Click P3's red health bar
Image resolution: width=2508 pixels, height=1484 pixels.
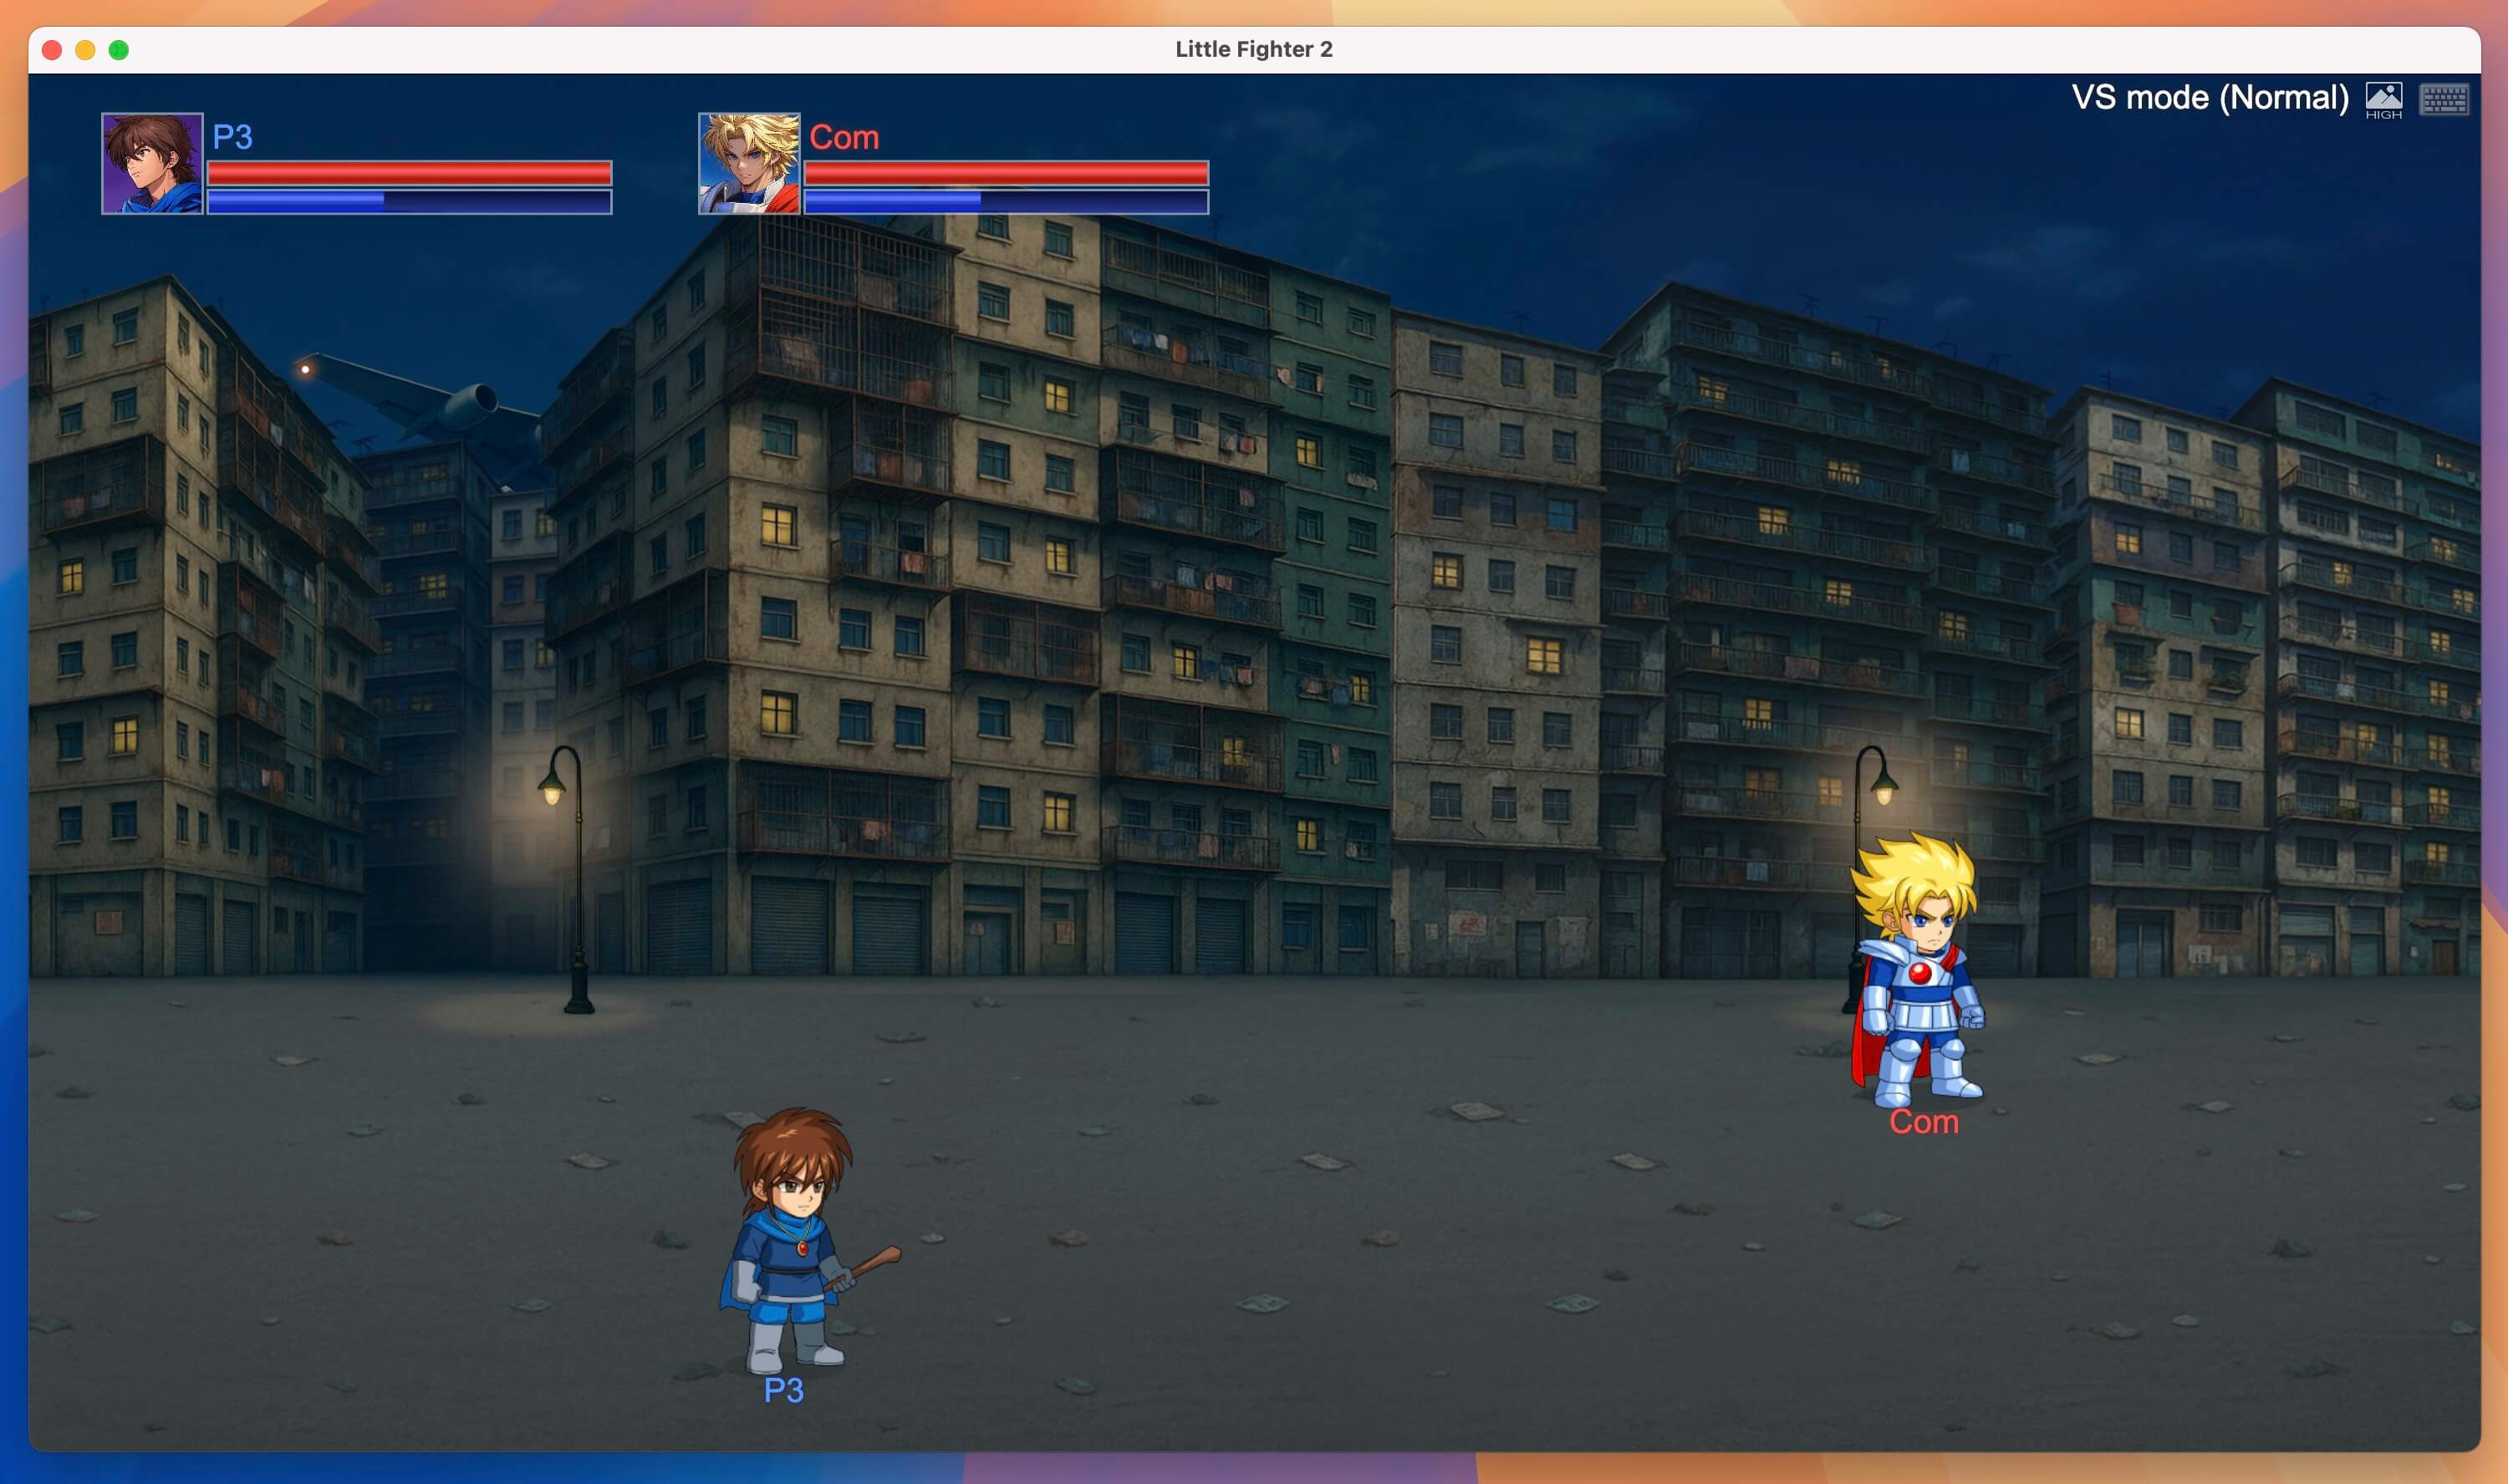pyautogui.click(x=409, y=173)
